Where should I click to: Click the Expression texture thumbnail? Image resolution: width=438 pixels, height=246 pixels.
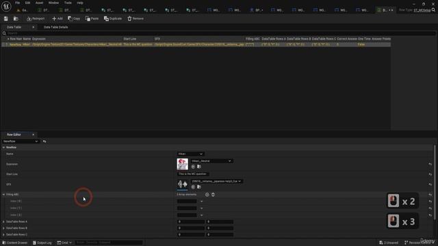tap(183, 164)
